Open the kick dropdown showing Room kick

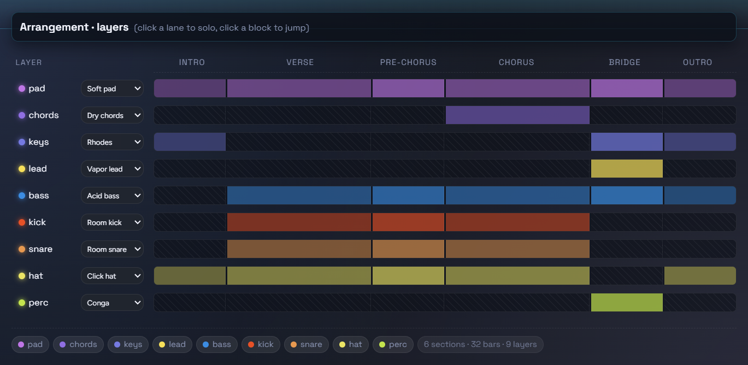(112, 222)
